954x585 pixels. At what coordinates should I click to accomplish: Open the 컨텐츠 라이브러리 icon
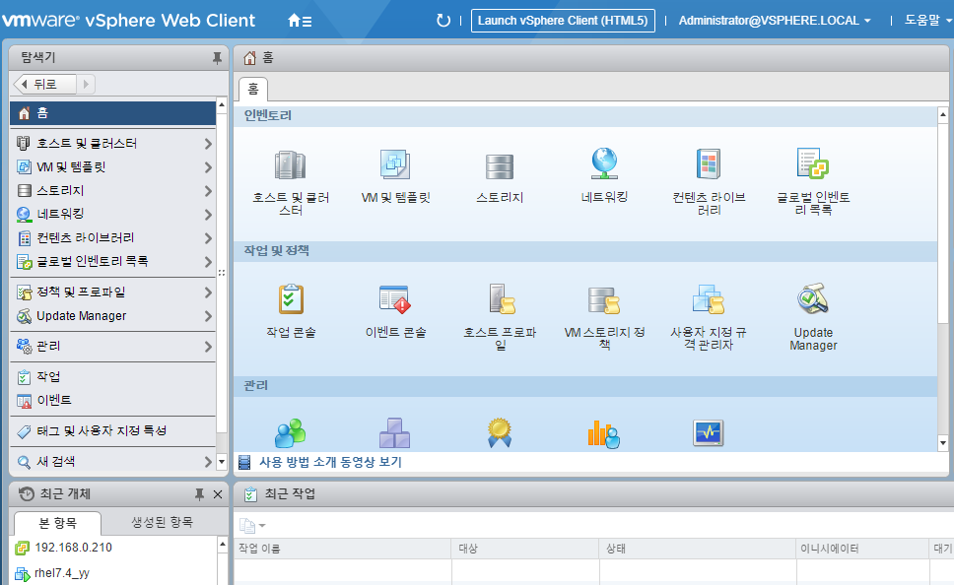[x=709, y=163]
